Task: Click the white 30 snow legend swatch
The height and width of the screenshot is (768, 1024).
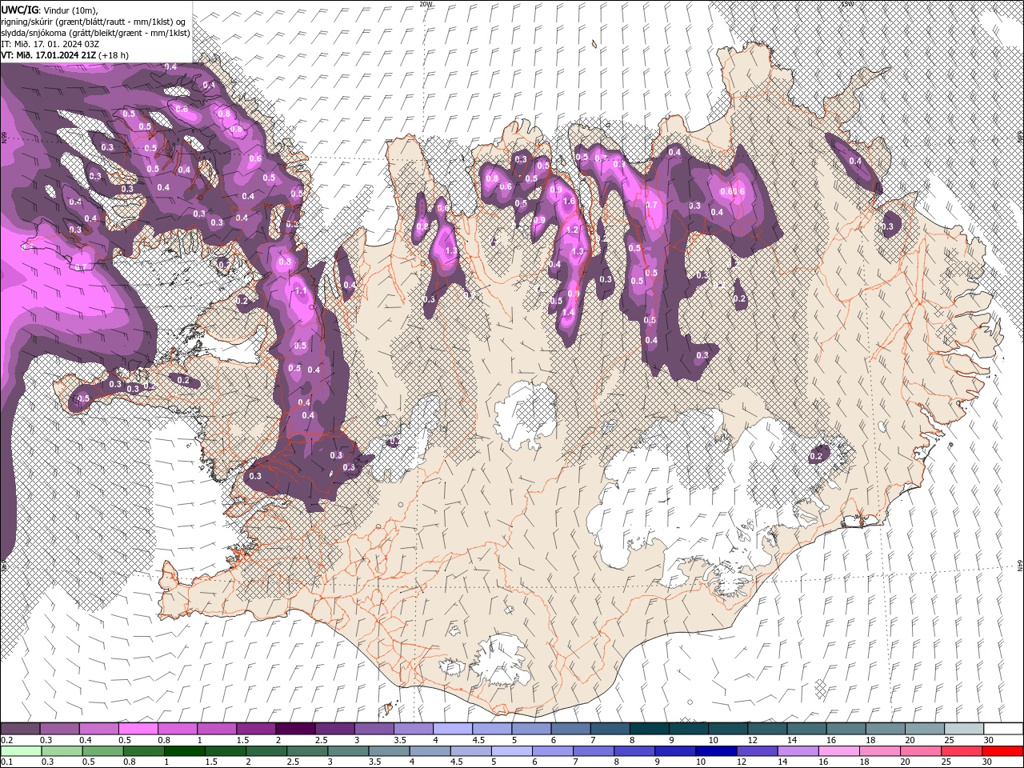Action: click(1004, 729)
